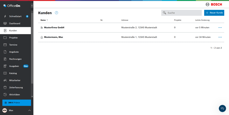Screen dimensions: 229x115
Task: Open the Kunden help question-mark icon
Action: point(56,13)
